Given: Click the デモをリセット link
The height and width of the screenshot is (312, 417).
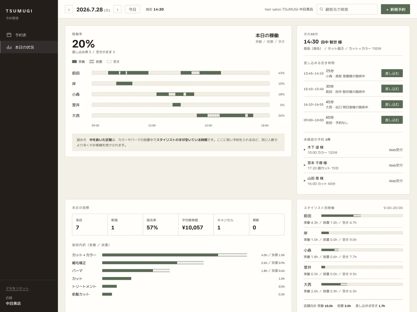Looking at the screenshot, I should click(17, 288).
